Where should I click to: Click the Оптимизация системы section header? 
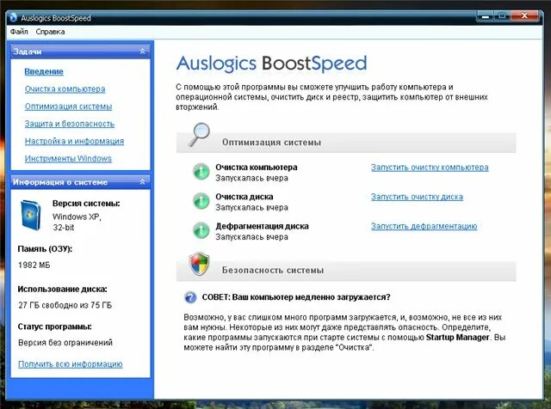pos(346,143)
